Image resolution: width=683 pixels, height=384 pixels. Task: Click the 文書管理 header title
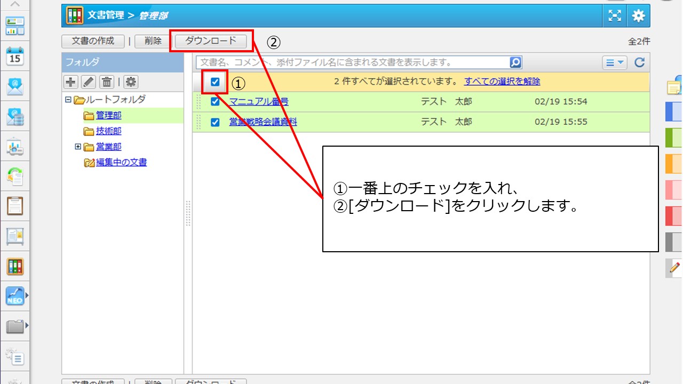click(x=106, y=15)
